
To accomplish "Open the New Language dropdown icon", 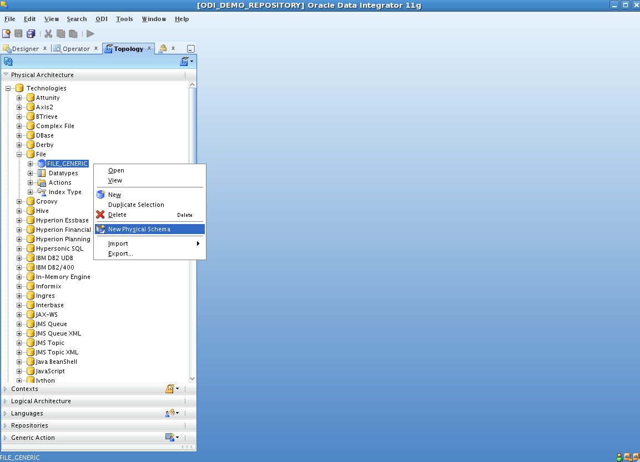I will pyautogui.click(x=172, y=413).
